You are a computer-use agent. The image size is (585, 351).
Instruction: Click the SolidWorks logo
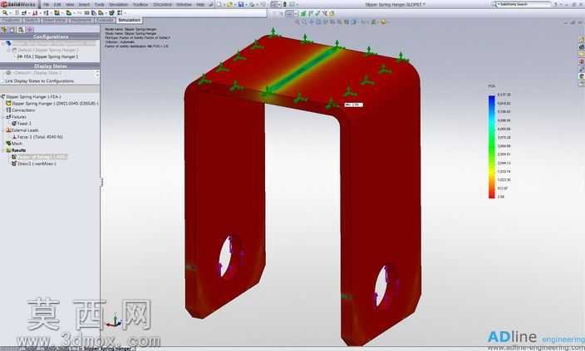(x=18, y=4)
